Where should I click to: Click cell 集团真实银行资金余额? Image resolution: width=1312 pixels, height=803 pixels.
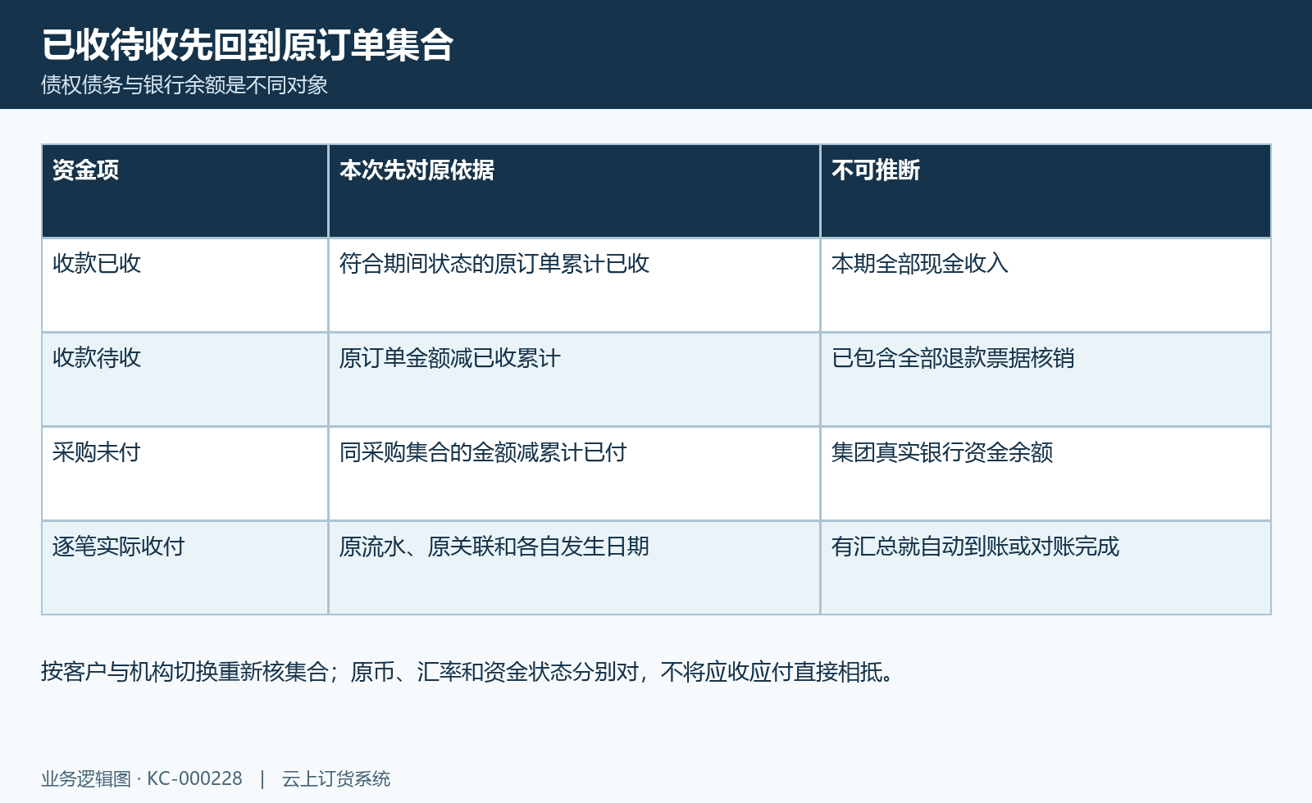click(1045, 474)
